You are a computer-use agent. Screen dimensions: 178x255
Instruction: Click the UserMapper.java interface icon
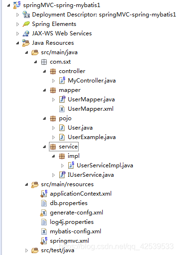coord(62,99)
